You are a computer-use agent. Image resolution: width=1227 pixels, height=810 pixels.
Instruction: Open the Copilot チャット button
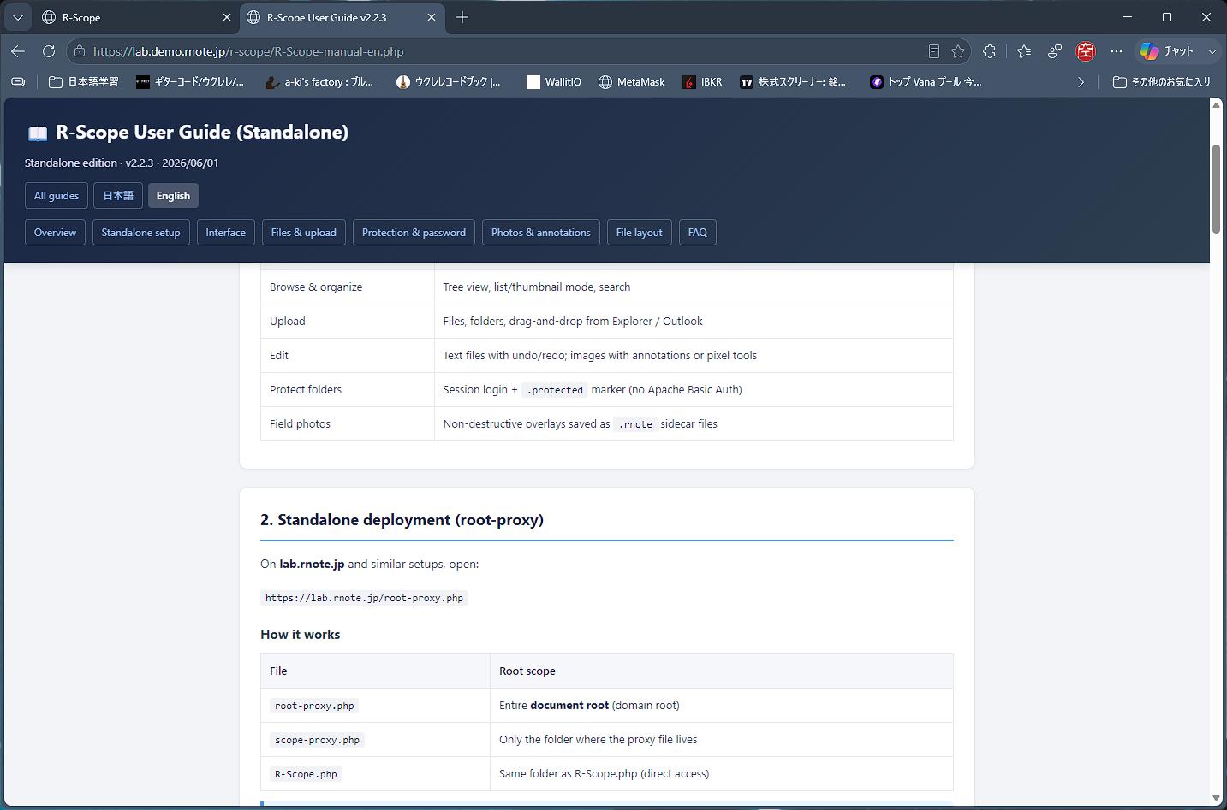(1167, 51)
